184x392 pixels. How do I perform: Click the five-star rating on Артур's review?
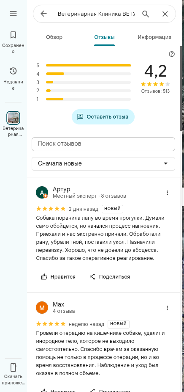tap(51, 209)
